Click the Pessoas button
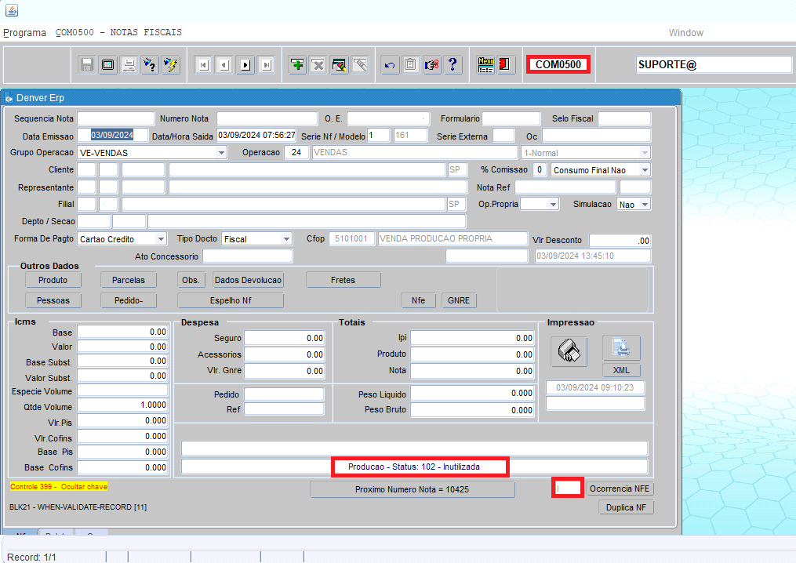Image resolution: width=796 pixels, height=563 pixels. (x=53, y=300)
